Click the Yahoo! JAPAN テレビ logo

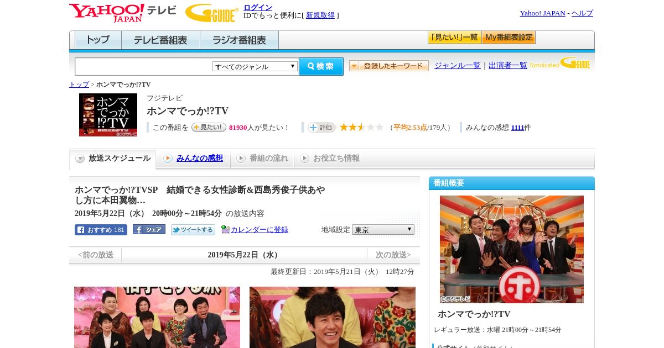(x=123, y=13)
